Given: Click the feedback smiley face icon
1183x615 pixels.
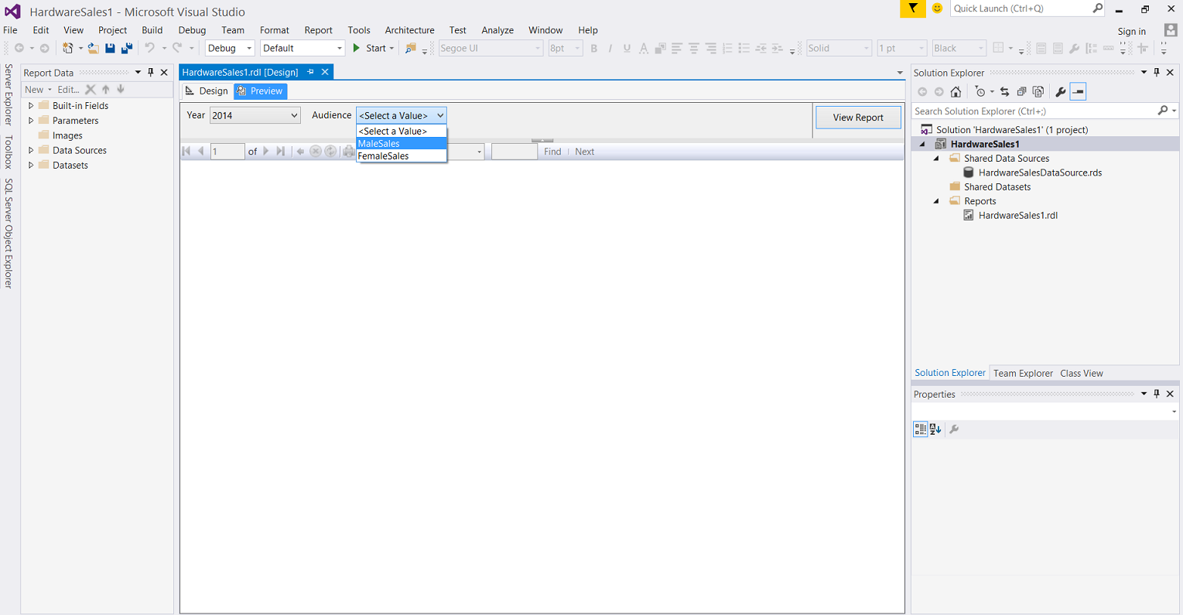Looking at the screenshot, I should 937,9.
